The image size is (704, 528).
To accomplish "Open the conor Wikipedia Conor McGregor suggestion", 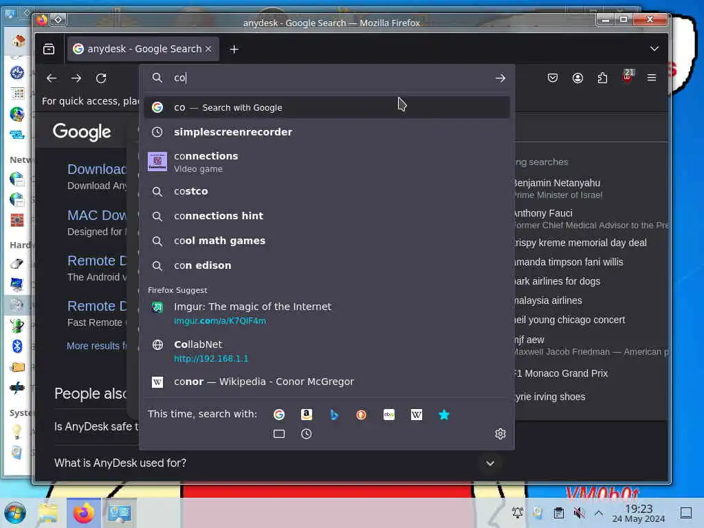I will tap(327, 382).
